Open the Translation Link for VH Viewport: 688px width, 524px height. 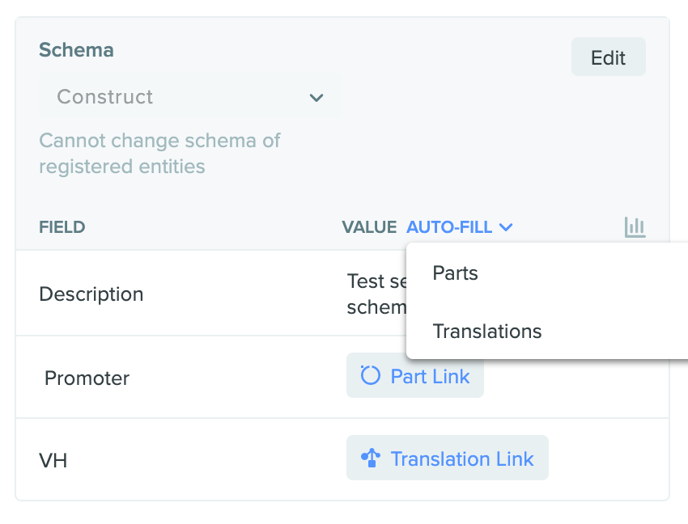pyautogui.click(x=448, y=458)
